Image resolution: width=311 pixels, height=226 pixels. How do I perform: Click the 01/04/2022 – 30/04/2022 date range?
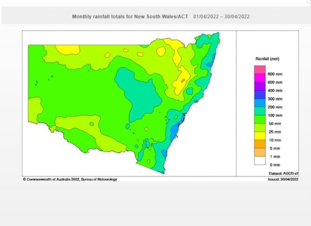pos(221,17)
